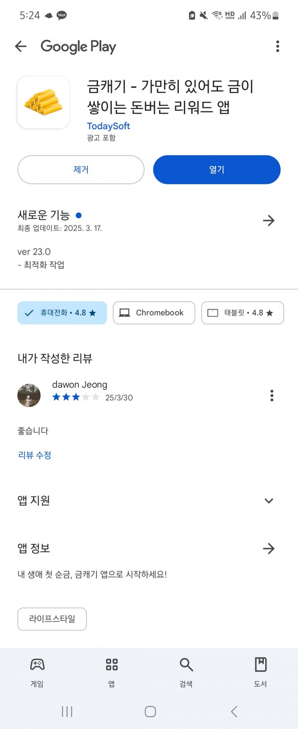Screen dimensions: 298x729
Task: Tap the 제거 uninstall button
Action: pyautogui.click(x=81, y=169)
